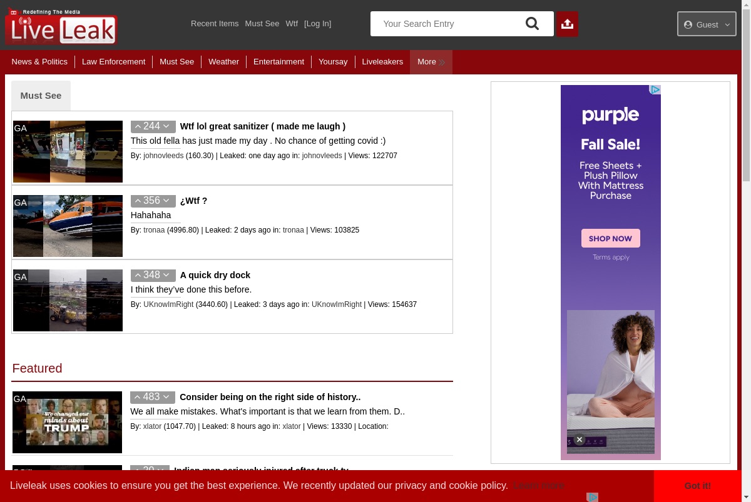The height and width of the screenshot is (502, 751).
Task: Open author johnovleeds after 'By:'
Action: coord(163,156)
